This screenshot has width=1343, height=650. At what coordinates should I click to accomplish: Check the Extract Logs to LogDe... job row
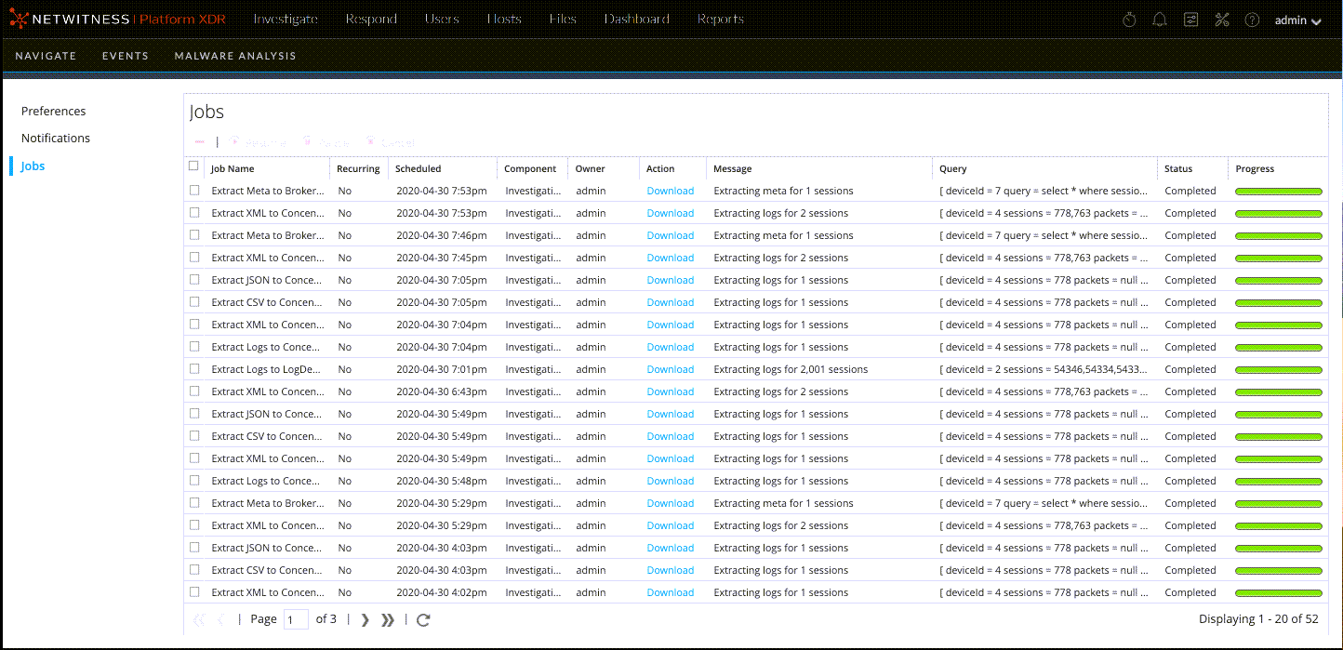coord(194,368)
